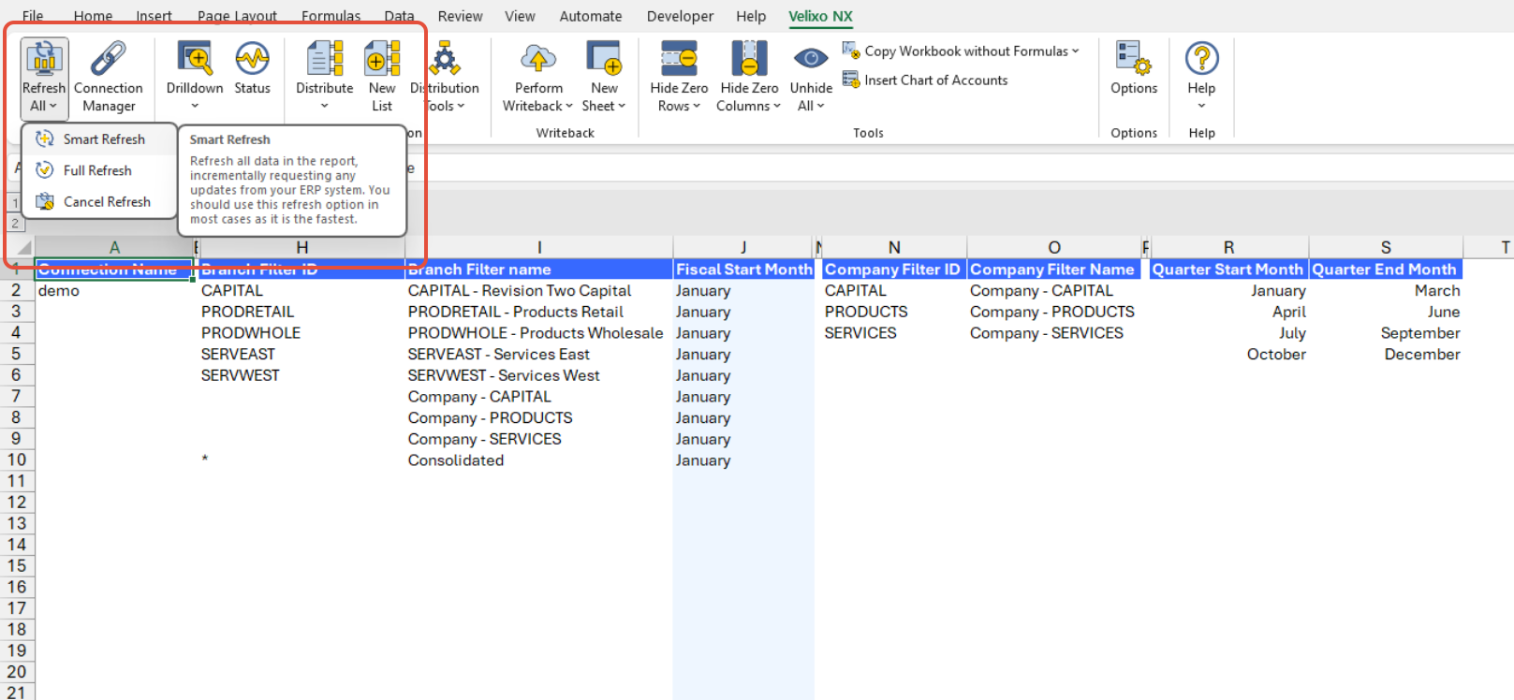Click the 'Quarter Start Month' header cell

(x=1228, y=270)
